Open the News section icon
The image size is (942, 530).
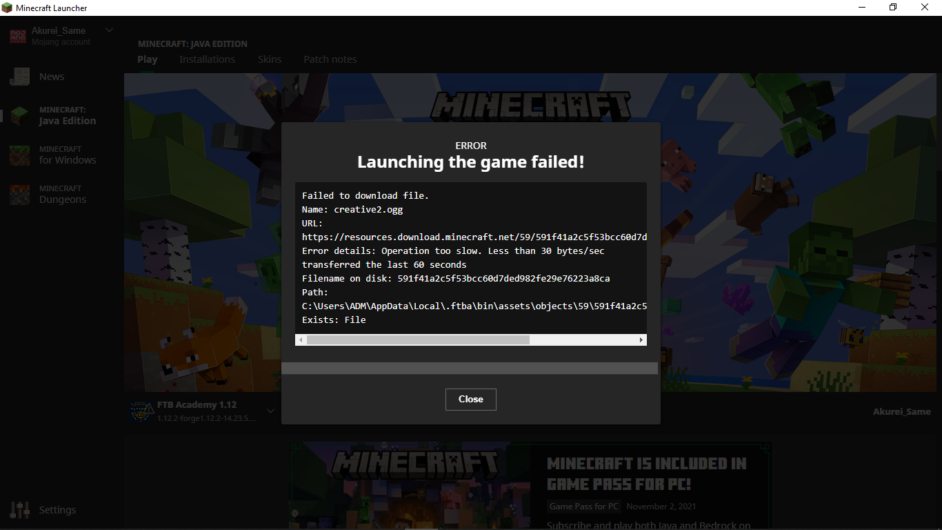(x=20, y=76)
